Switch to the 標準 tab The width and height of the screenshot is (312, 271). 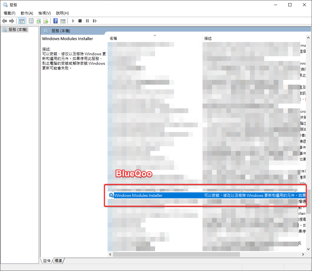(58, 261)
